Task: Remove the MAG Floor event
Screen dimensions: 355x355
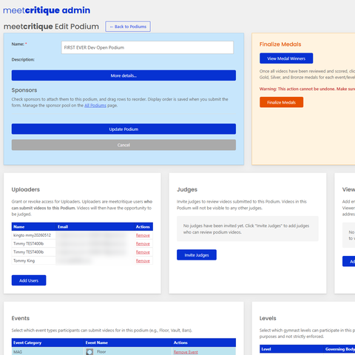Action: coord(186,352)
